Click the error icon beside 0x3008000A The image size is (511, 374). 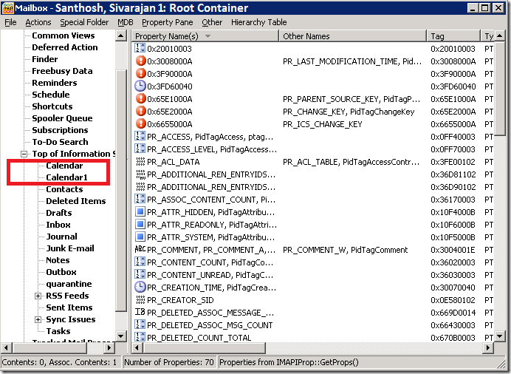click(140, 61)
